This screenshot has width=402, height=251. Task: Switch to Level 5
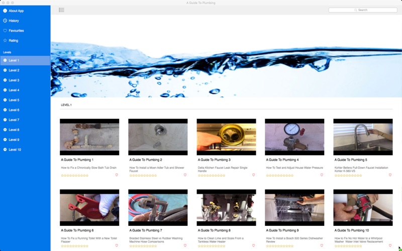(x=25, y=100)
